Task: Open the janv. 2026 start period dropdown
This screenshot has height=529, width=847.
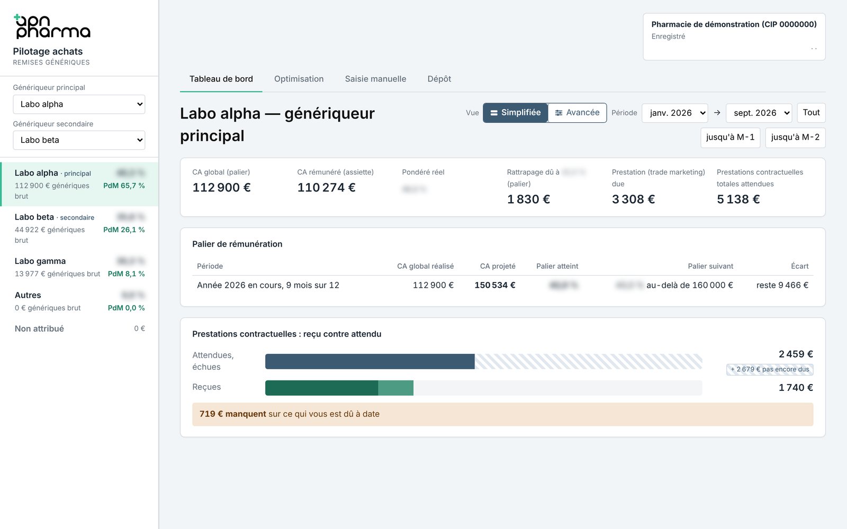Action: click(675, 113)
